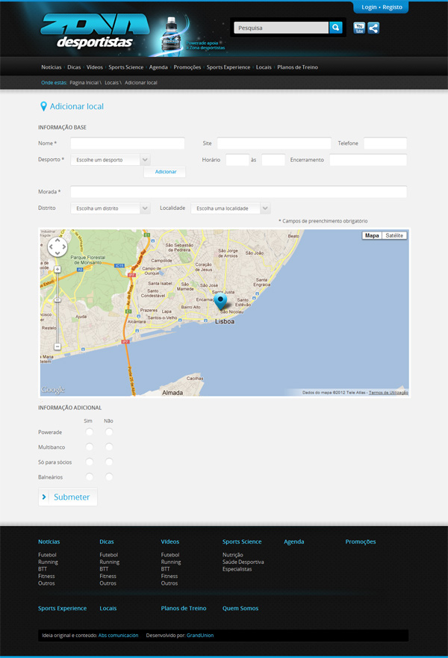Open Sports Science in the navigation bar
This screenshot has height=658, width=448.
click(x=126, y=67)
